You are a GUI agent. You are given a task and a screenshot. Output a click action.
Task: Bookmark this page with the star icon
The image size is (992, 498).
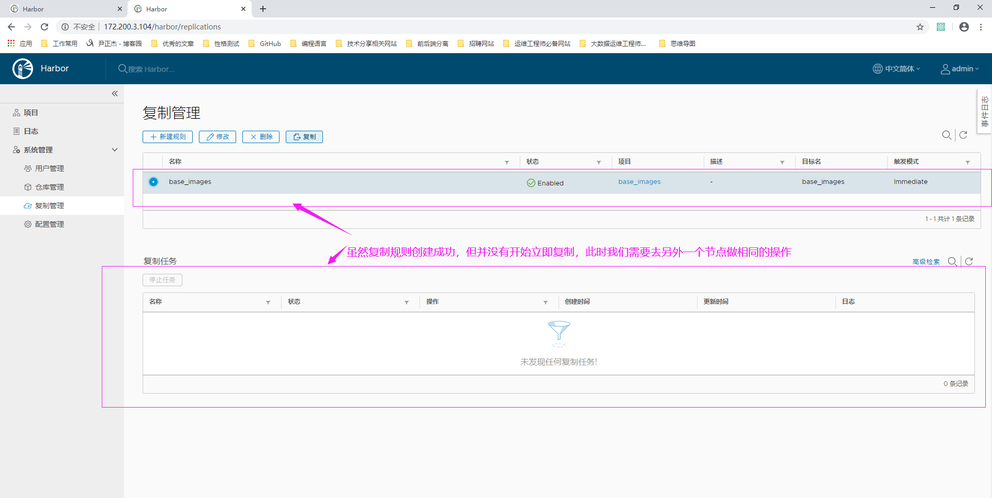coord(920,27)
